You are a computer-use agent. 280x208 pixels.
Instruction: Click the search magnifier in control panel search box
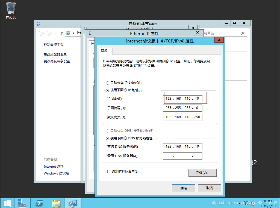[x=243, y=33]
